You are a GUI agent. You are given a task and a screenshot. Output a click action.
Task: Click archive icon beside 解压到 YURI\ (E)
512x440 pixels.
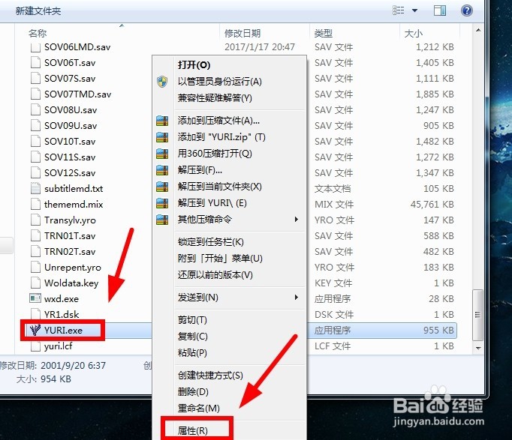(x=162, y=203)
